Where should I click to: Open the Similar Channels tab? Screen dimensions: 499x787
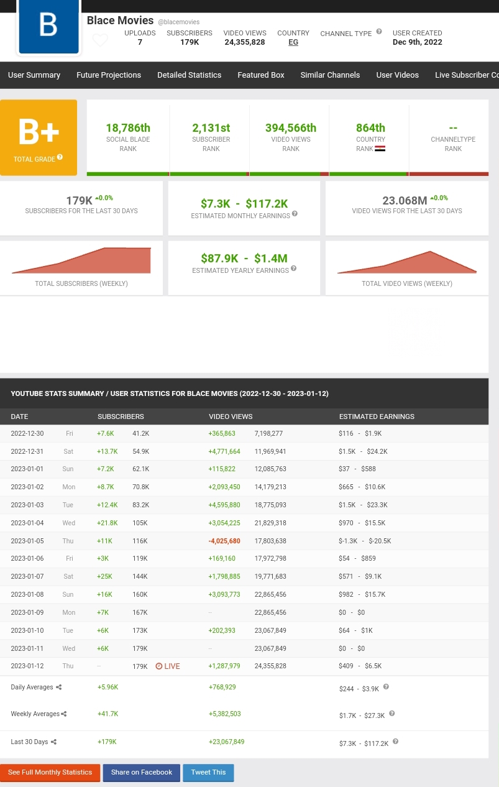coord(330,75)
